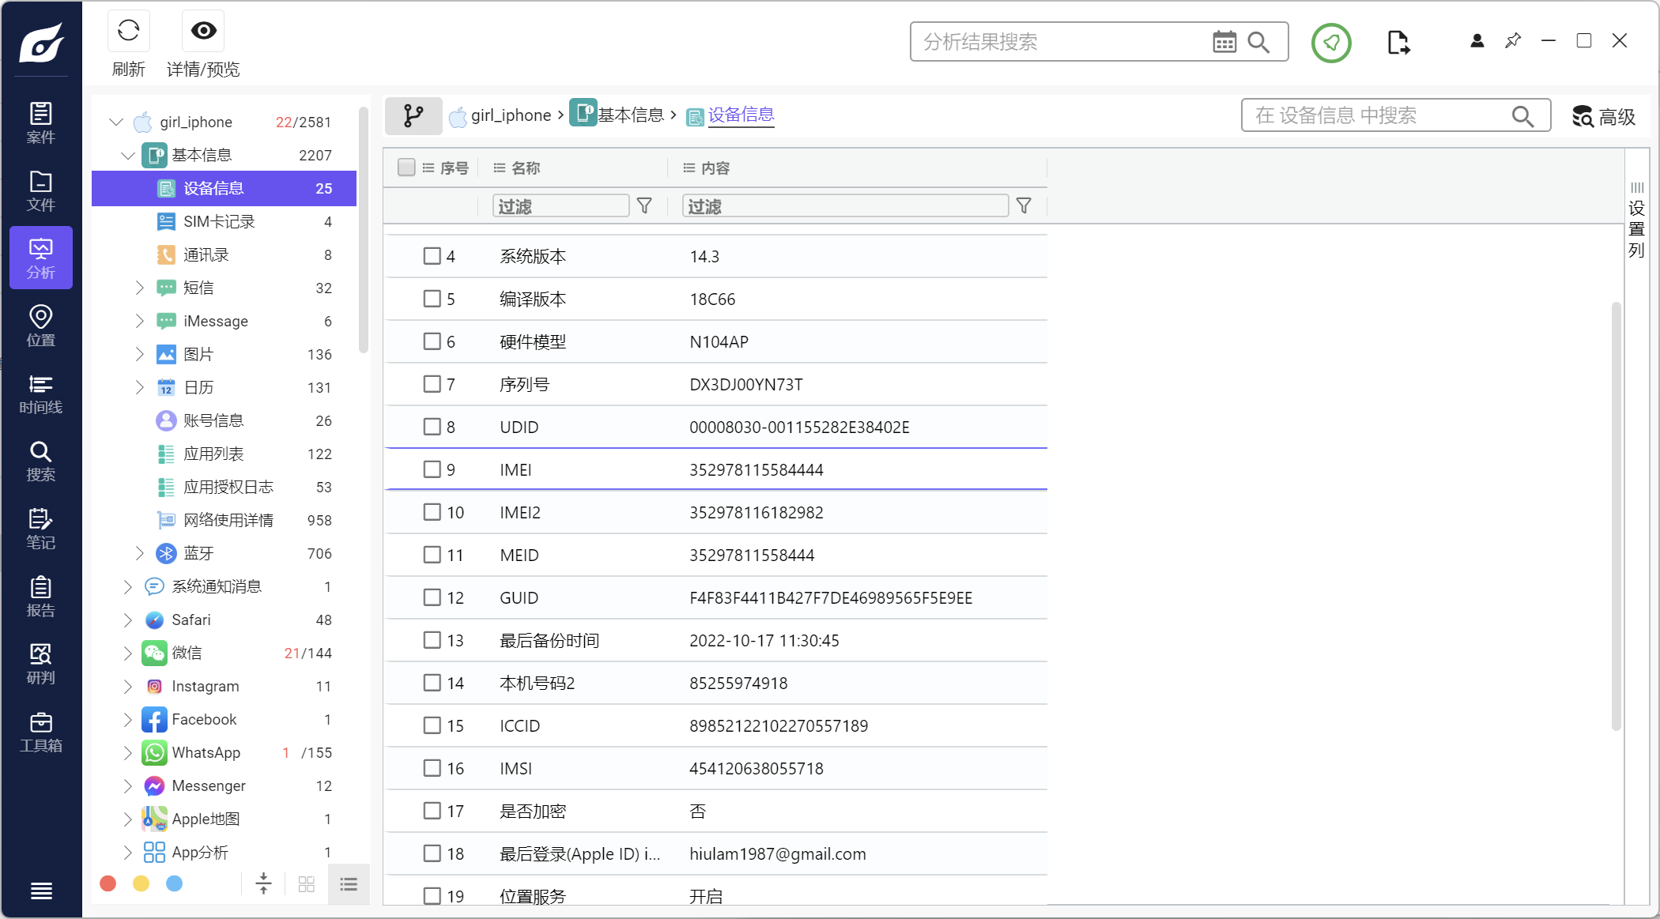This screenshot has height=919, width=1660.
Task: Open the user account icon
Action: [x=1477, y=41]
